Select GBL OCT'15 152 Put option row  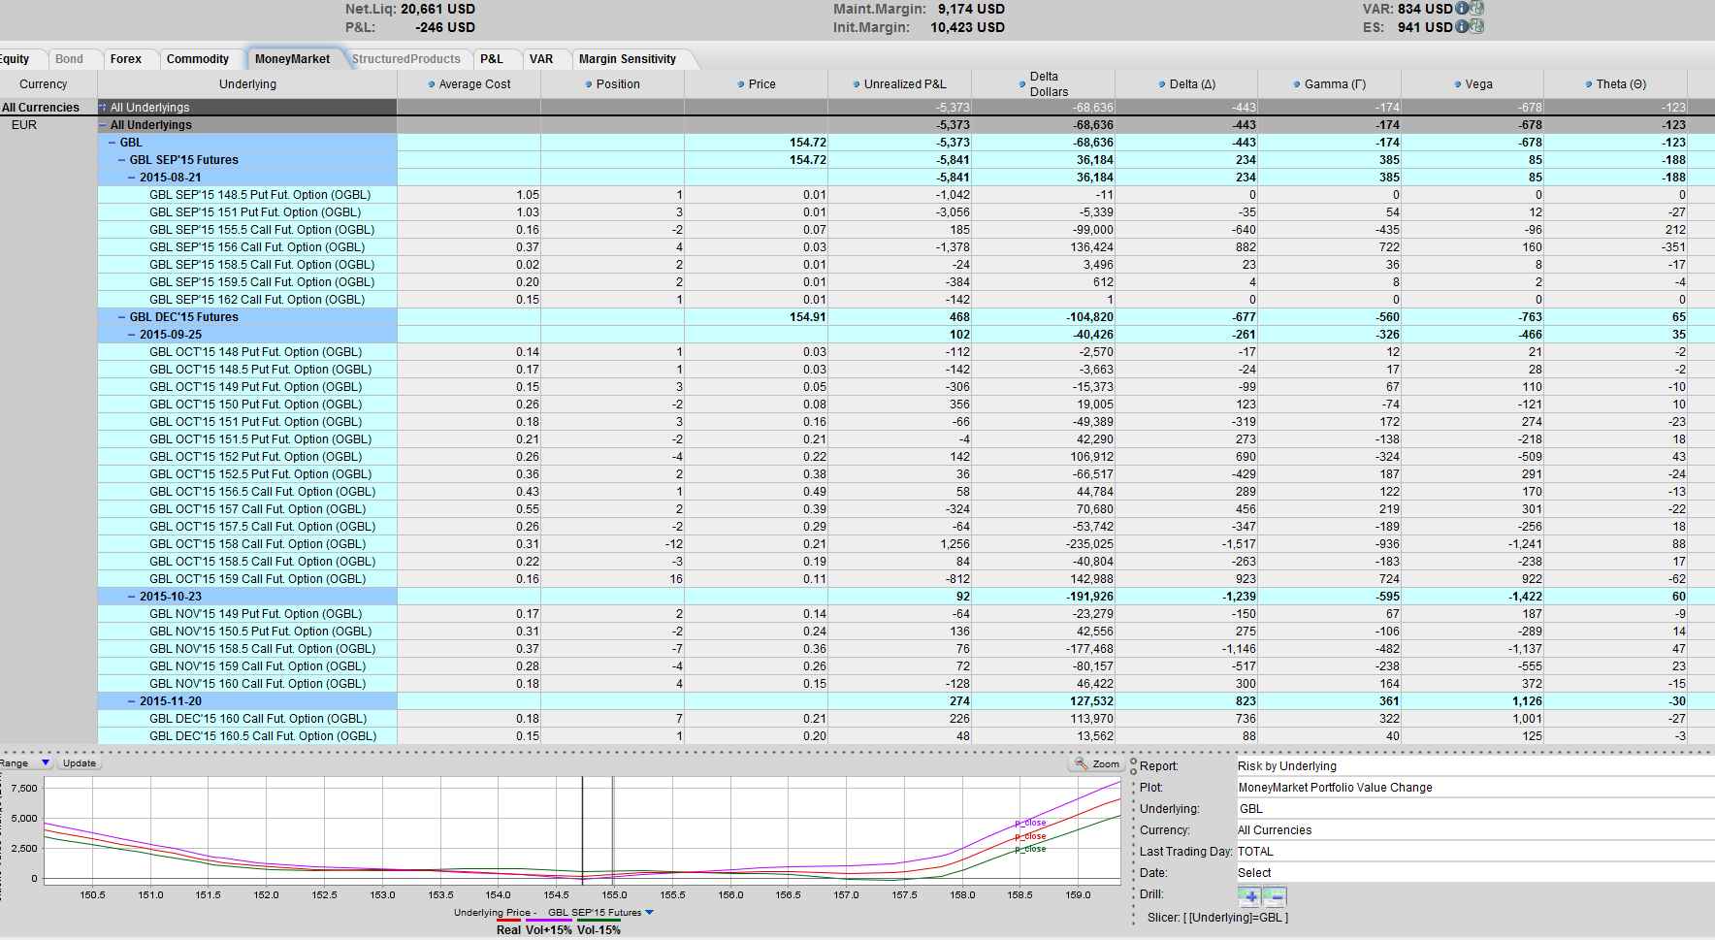[x=906, y=457]
